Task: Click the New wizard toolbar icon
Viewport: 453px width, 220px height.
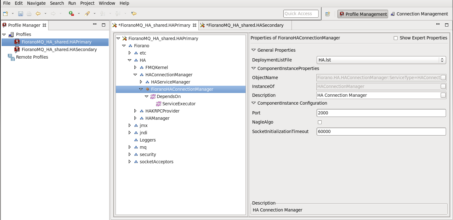Action: (5, 14)
